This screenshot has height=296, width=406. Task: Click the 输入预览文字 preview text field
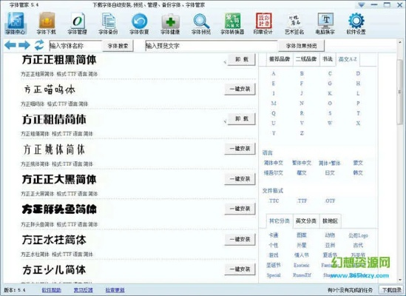pyautogui.click(x=212, y=46)
